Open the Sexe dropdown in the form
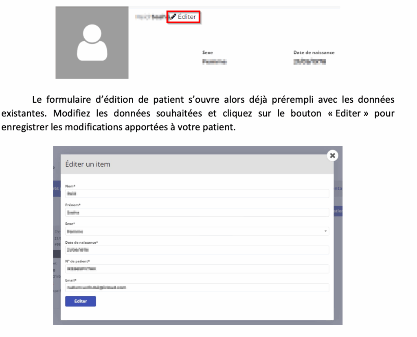Image resolution: width=417 pixels, height=337 pixels. click(x=197, y=231)
